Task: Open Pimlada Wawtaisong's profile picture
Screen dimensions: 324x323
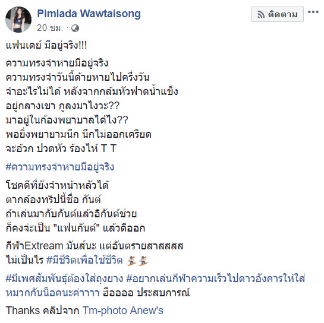Action: [x=18, y=20]
